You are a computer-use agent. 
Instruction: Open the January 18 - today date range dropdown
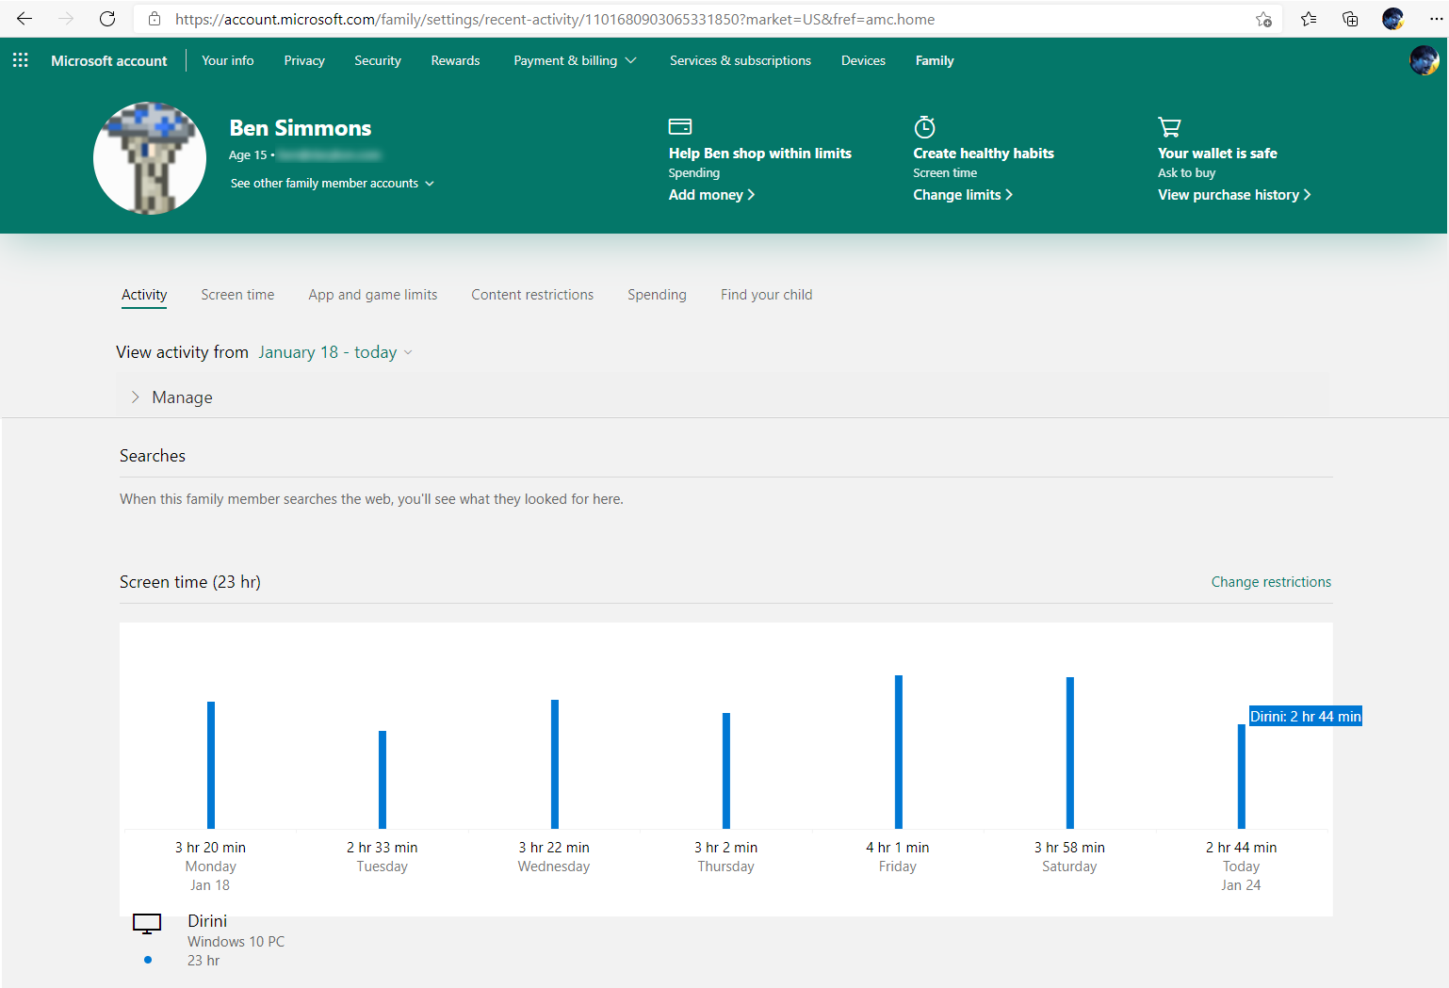point(335,352)
